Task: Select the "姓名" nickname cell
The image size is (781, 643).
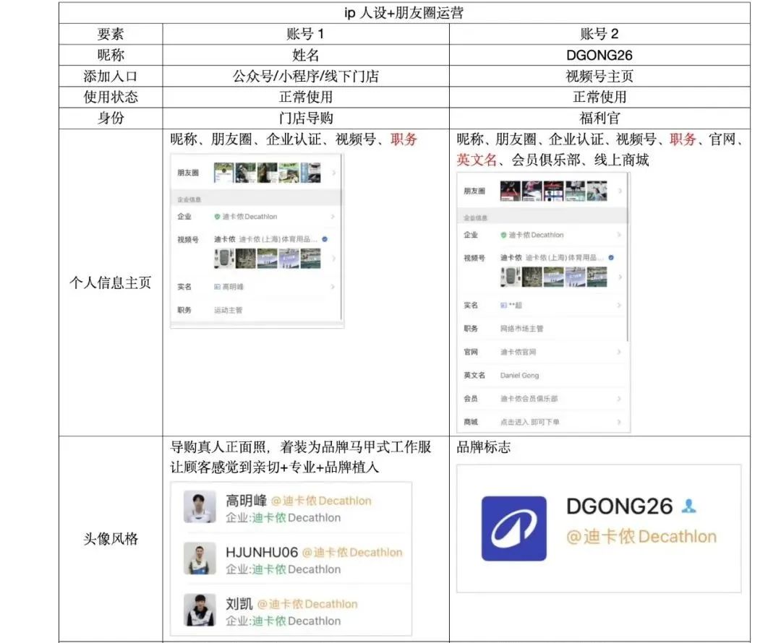Action: (305, 55)
